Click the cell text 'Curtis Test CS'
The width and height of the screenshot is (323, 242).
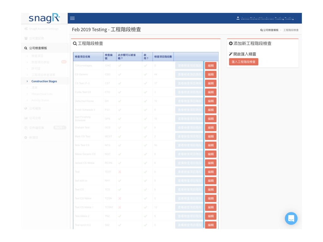(x=83, y=92)
